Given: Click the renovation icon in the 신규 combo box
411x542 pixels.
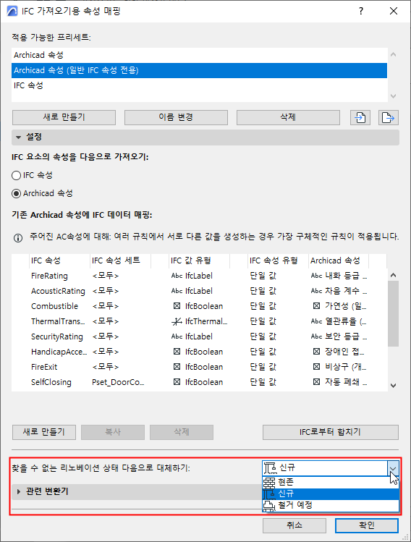Looking at the screenshot, I should pos(270,468).
